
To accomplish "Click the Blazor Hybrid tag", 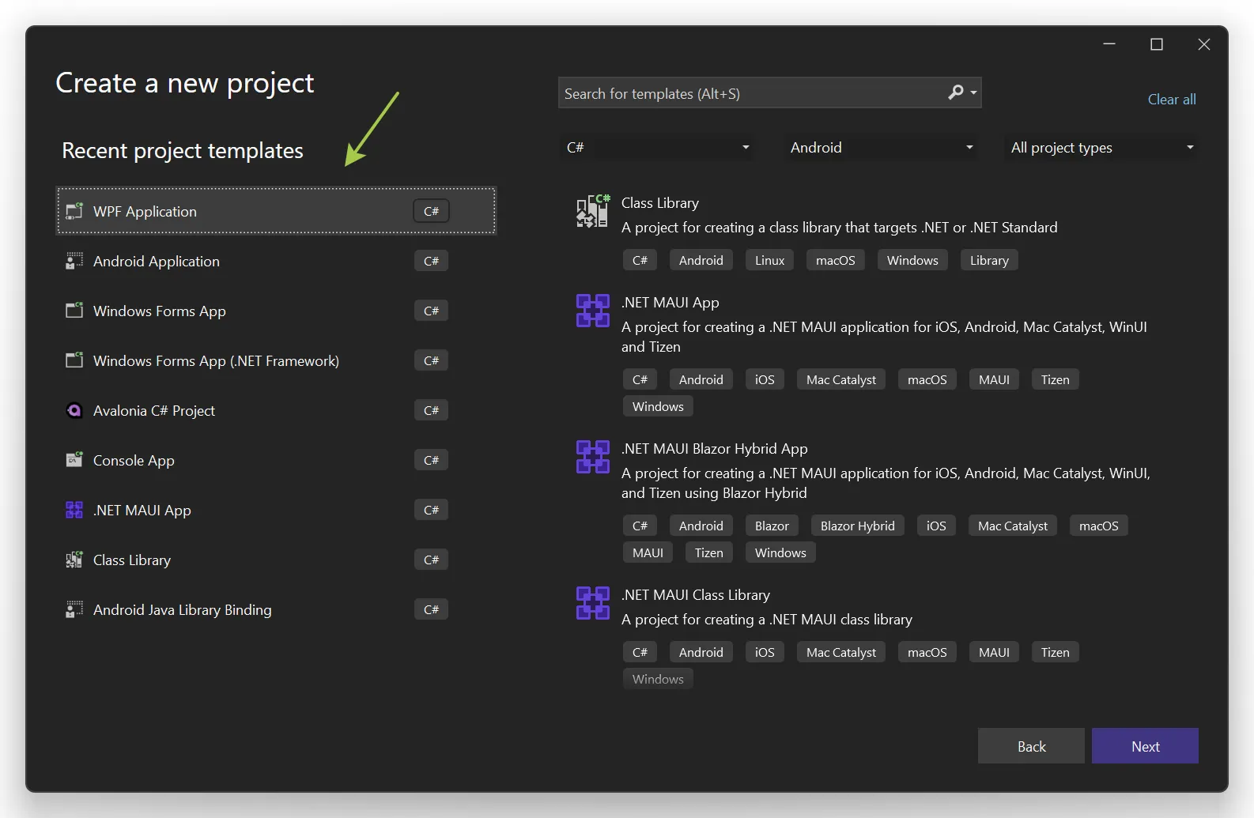I will coord(858,526).
